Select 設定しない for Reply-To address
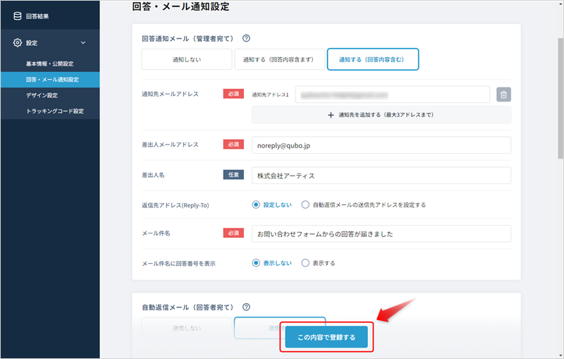 257,205
